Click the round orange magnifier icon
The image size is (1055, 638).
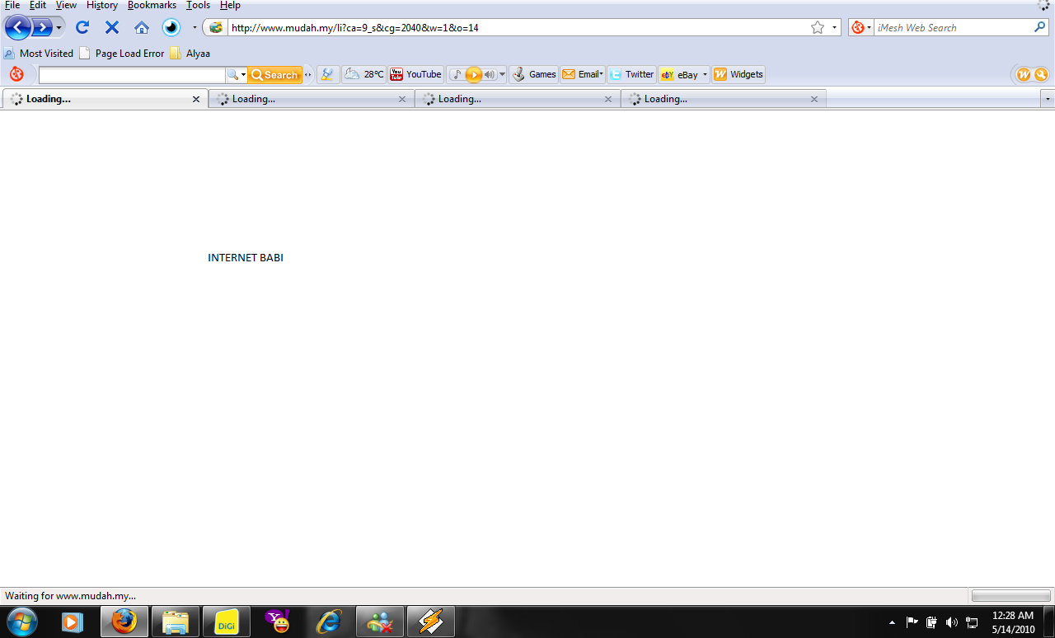[x=1041, y=74]
